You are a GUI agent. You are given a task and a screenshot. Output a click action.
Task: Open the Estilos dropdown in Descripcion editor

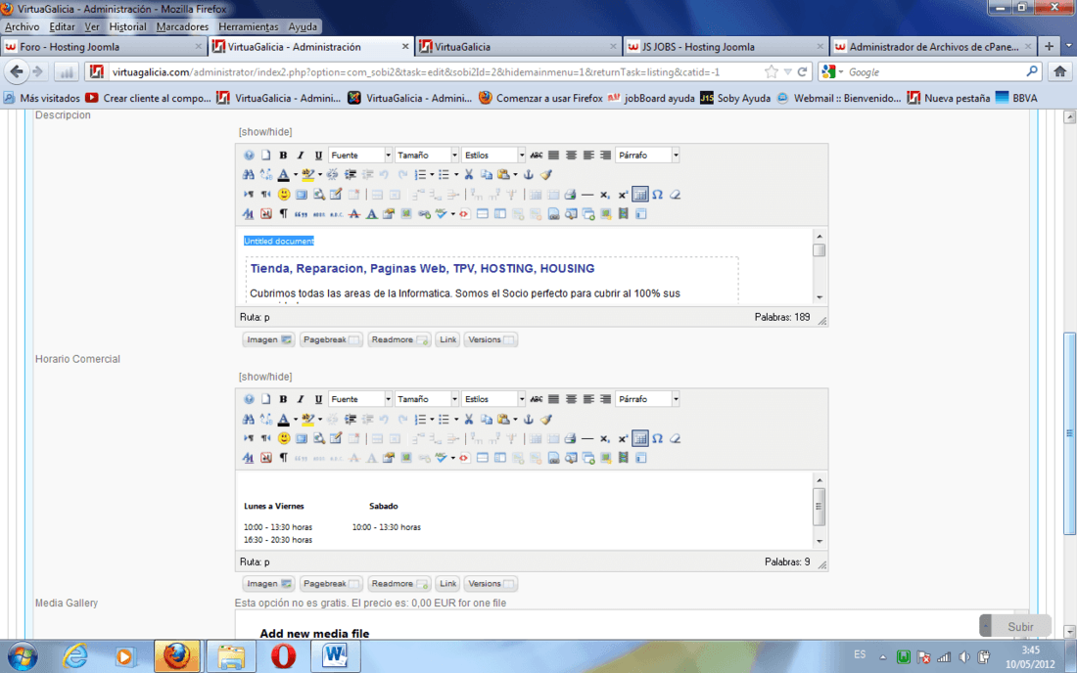pos(493,155)
